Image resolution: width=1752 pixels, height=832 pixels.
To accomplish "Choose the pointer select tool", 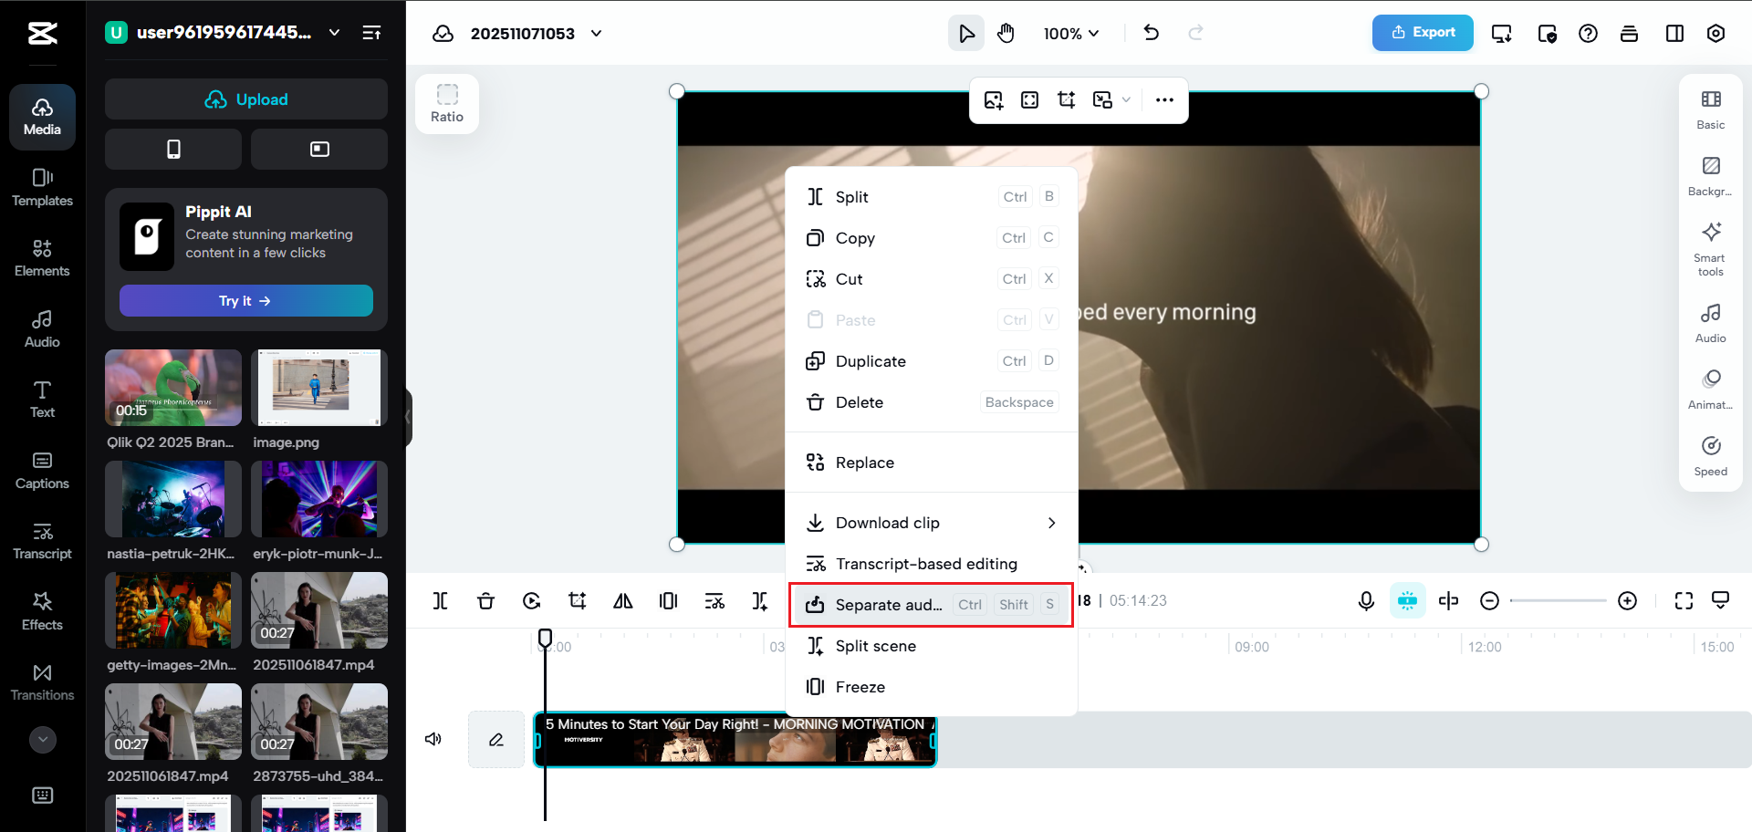I will (966, 34).
